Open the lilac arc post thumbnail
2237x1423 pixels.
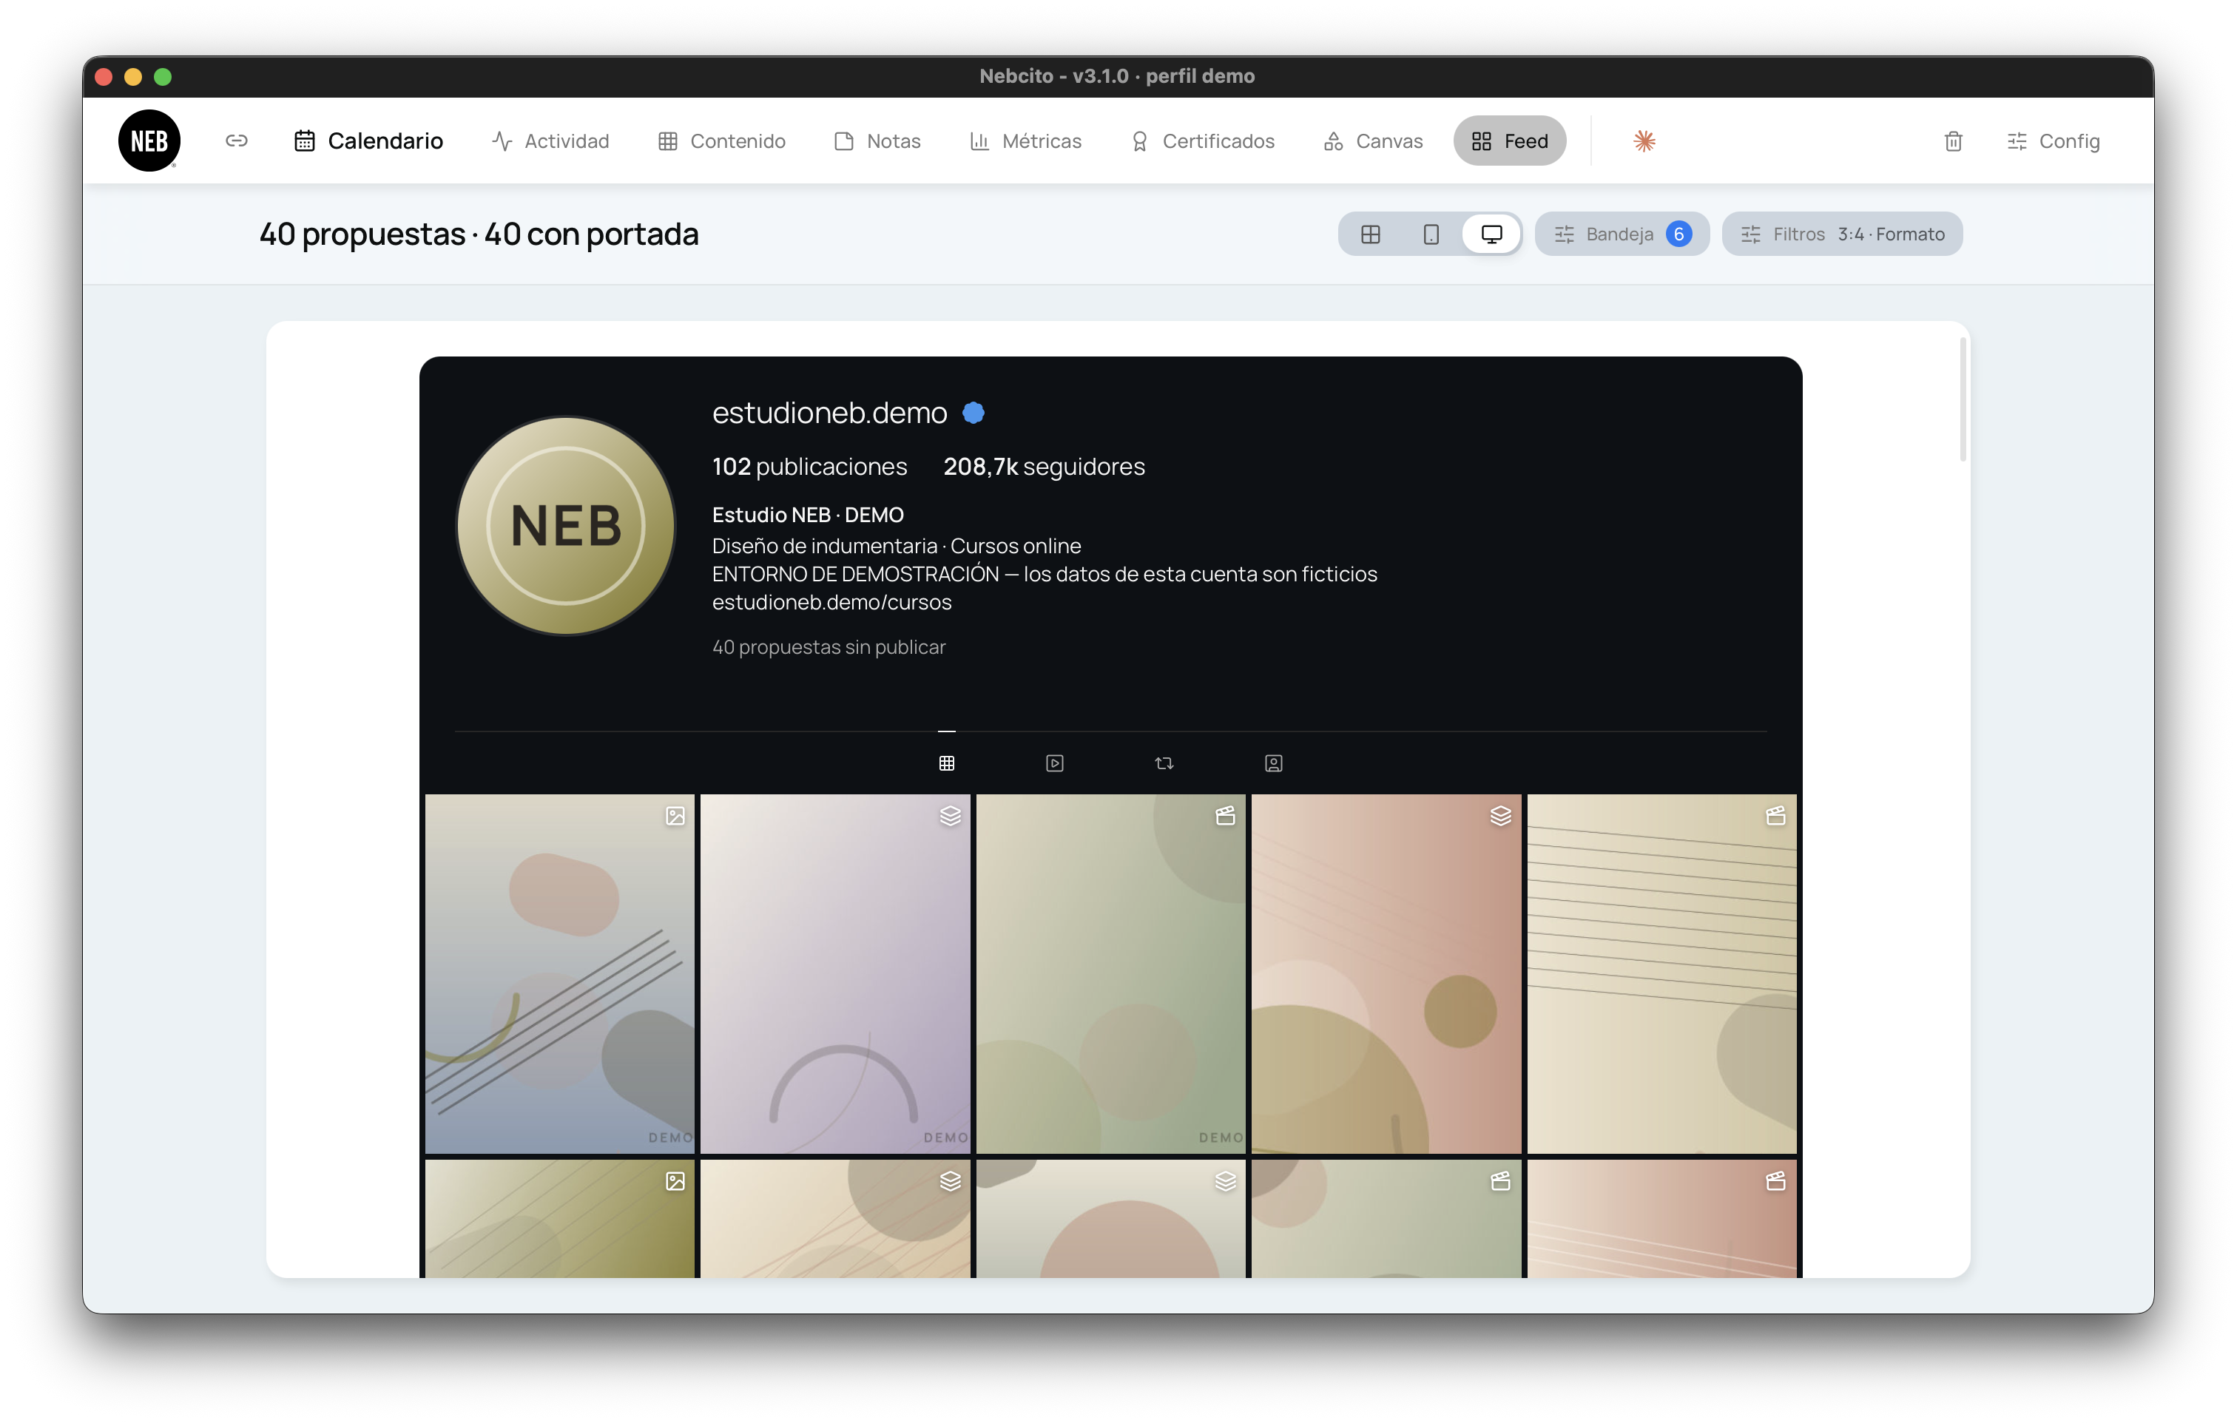(x=835, y=973)
